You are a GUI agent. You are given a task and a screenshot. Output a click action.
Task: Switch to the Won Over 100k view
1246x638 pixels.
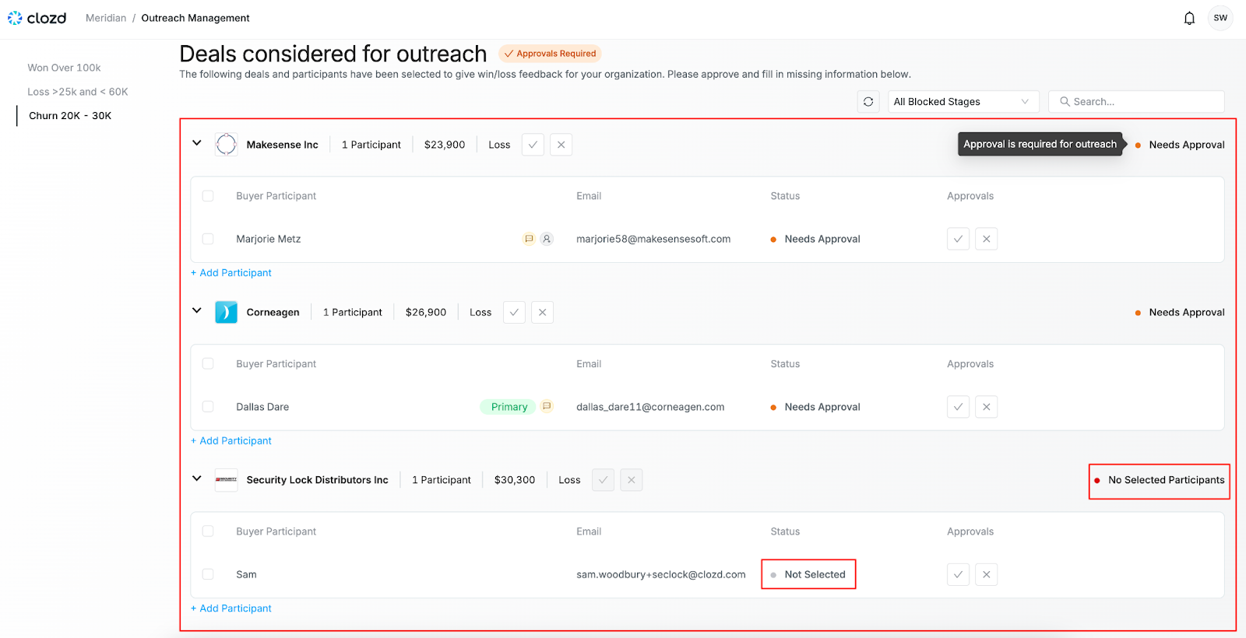click(65, 68)
